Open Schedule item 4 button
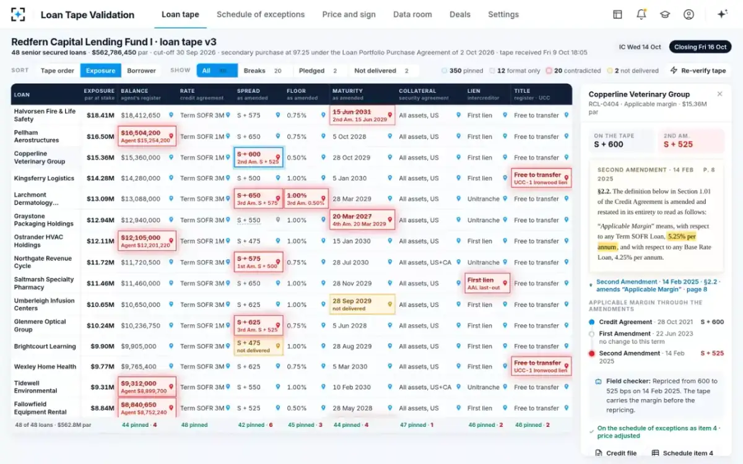The image size is (743, 464). point(682,453)
